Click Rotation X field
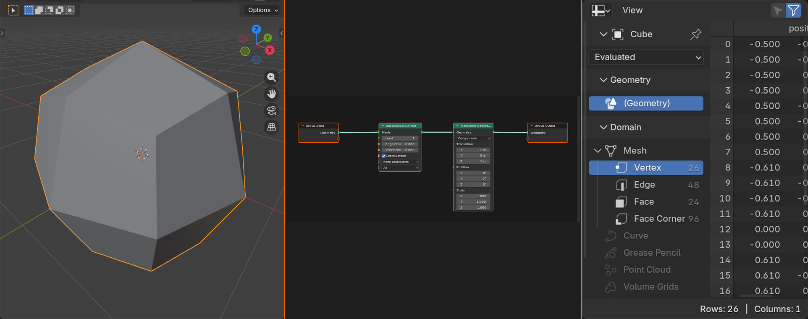Image resolution: width=808 pixels, height=319 pixels. pos(473,173)
